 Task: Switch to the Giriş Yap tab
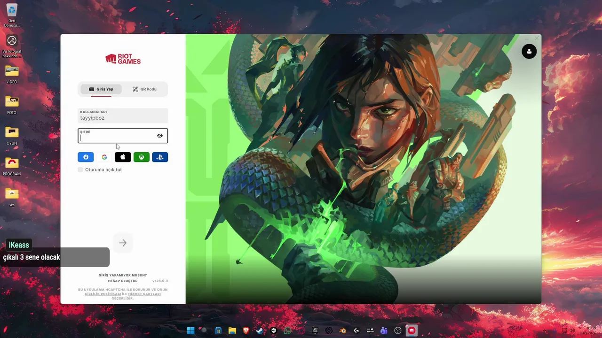101,89
